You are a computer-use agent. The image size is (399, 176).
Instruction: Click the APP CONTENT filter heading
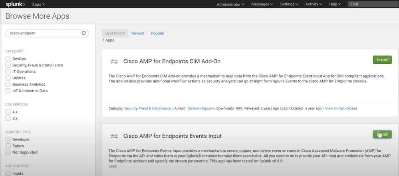click(17, 166)
